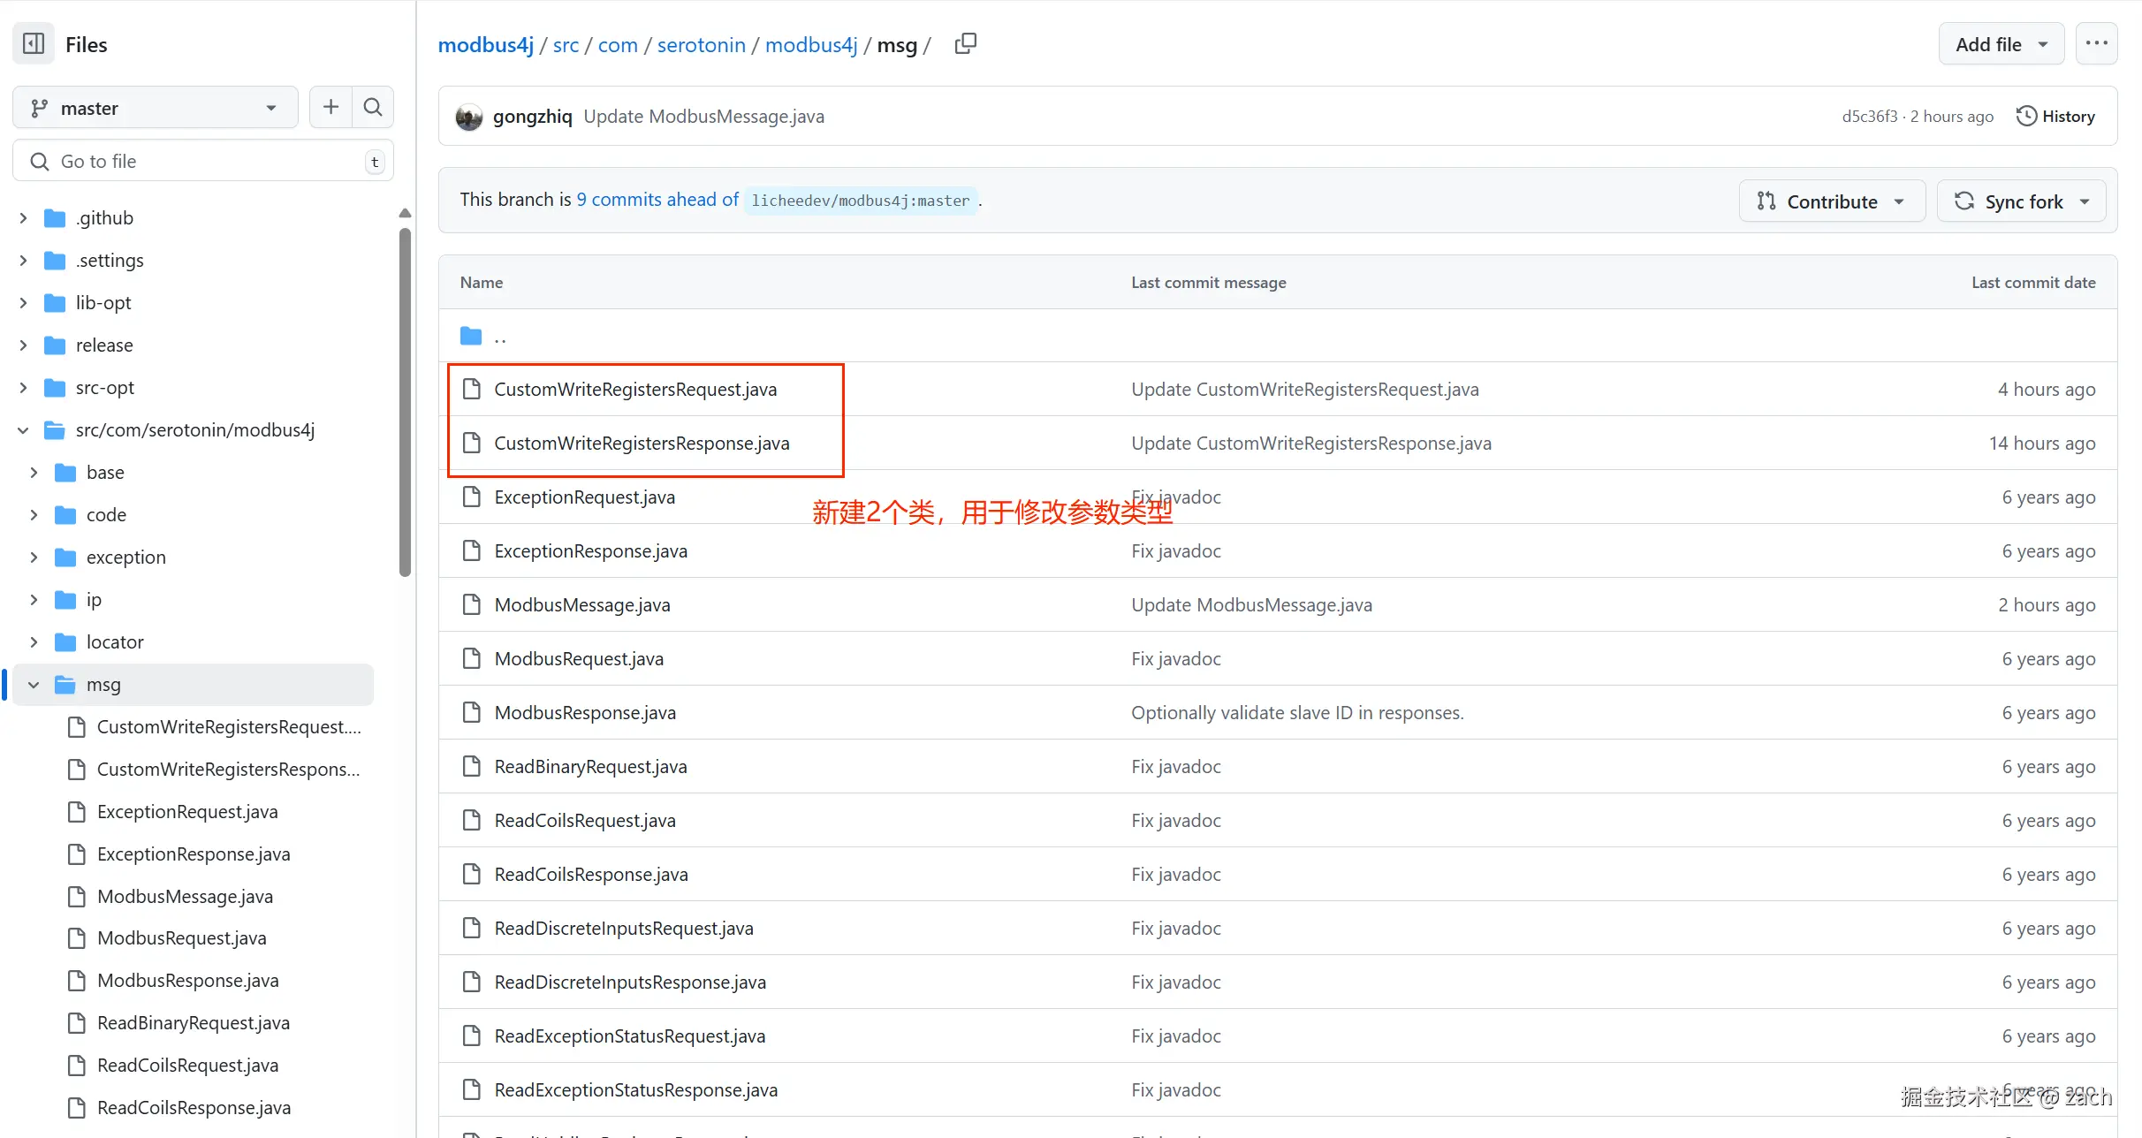
Task: Open the Sync fork dropdown
Action: click(2022, 201)
